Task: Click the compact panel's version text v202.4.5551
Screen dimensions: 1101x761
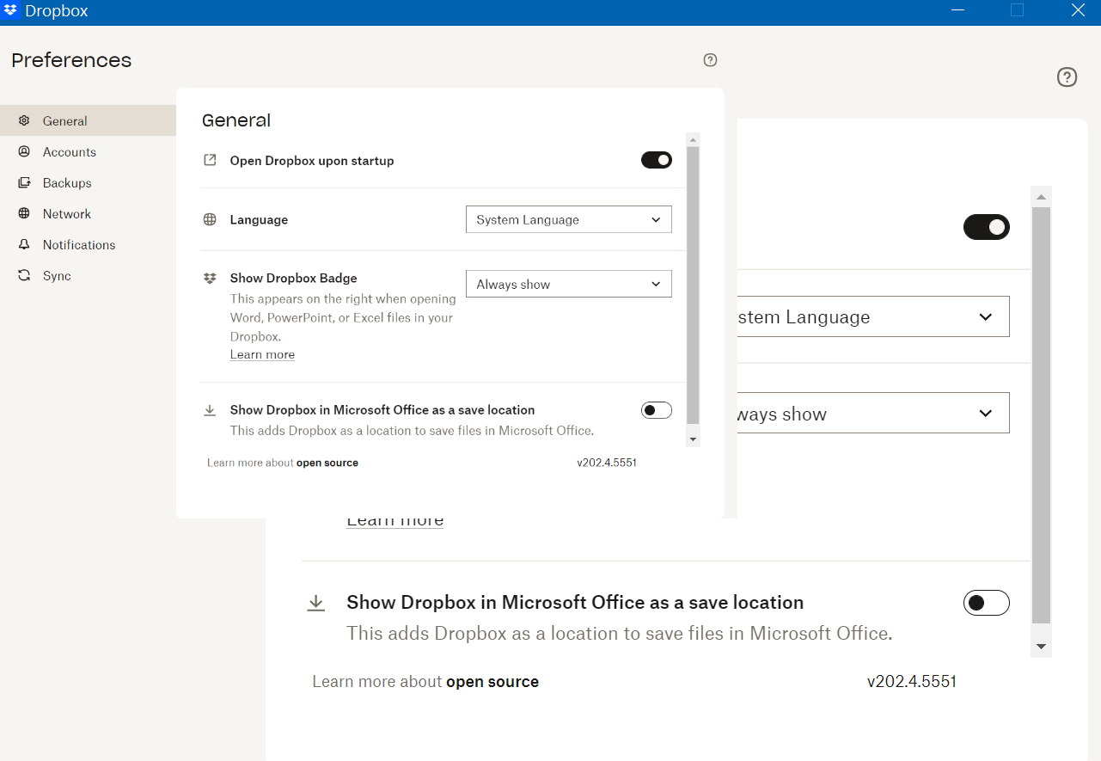Action: (607, 463)
